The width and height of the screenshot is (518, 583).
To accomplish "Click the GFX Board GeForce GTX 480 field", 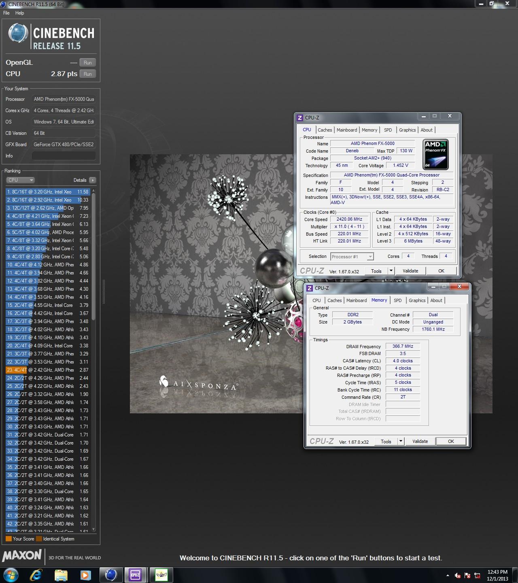I will pyautogui.click(x=64, y=145).
